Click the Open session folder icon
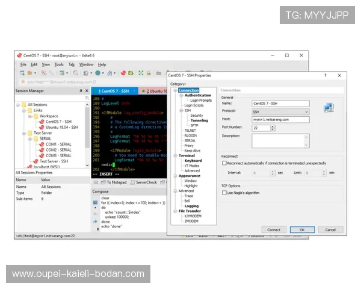 pos(29,73)
